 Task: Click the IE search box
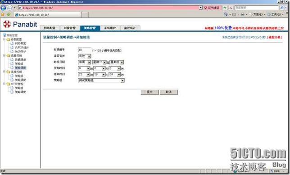pos(257,8)
